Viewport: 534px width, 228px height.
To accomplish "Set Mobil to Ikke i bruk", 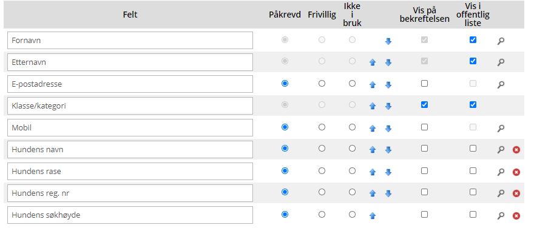I will pos(352,127).
